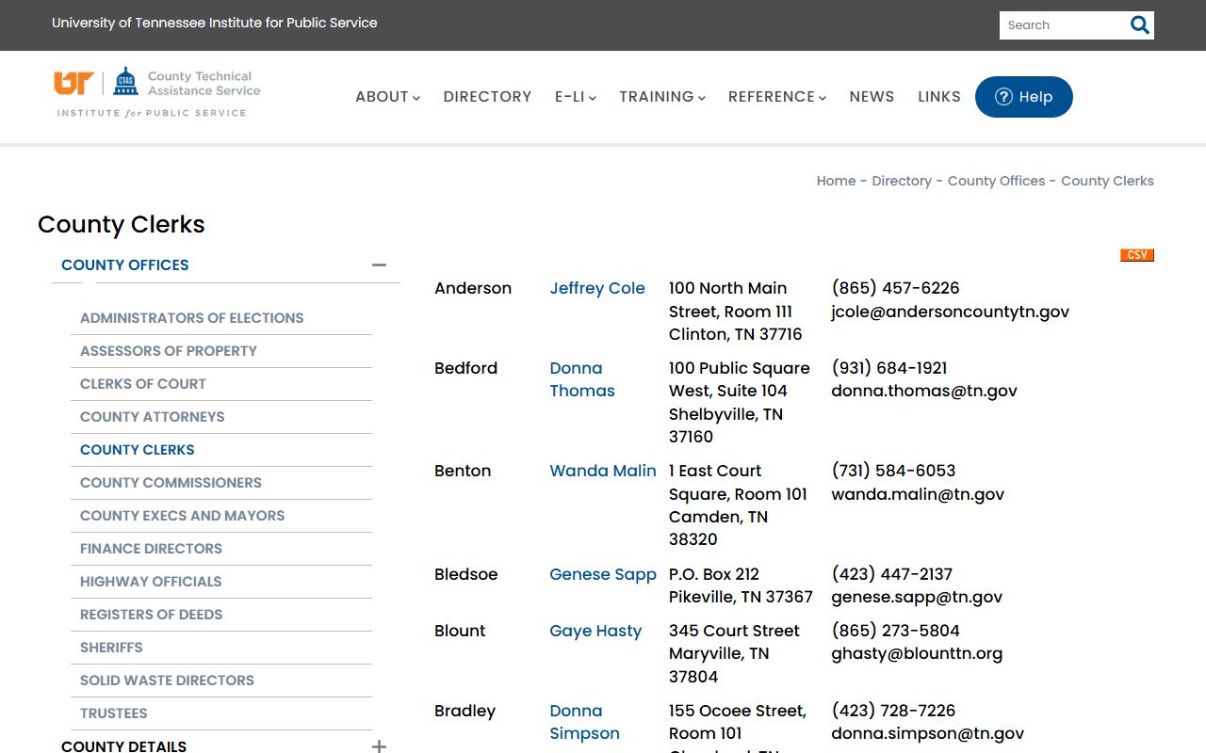The image size is (1206, 753).
Task: Collapse the County Offices minus icon
Action: 379,265
